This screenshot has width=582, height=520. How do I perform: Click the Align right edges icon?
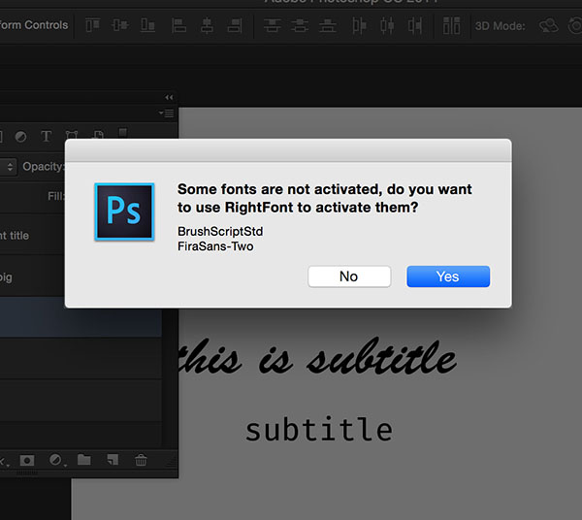click(235, 25)
